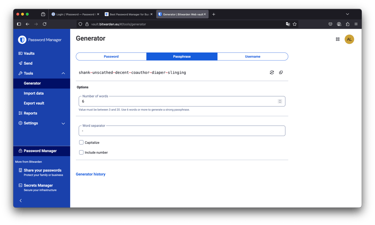375x225 pixels.
Task: Open the AL account avatar menu
Action: click(349, 39)
